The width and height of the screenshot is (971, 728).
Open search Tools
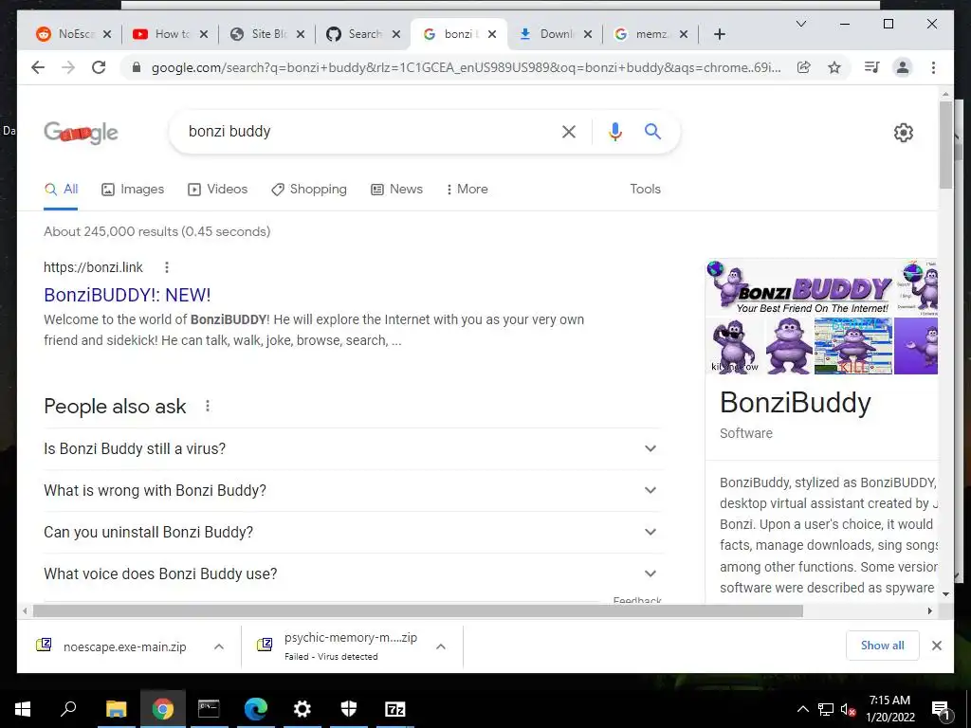pyautogui.click(x=645, y=189)
